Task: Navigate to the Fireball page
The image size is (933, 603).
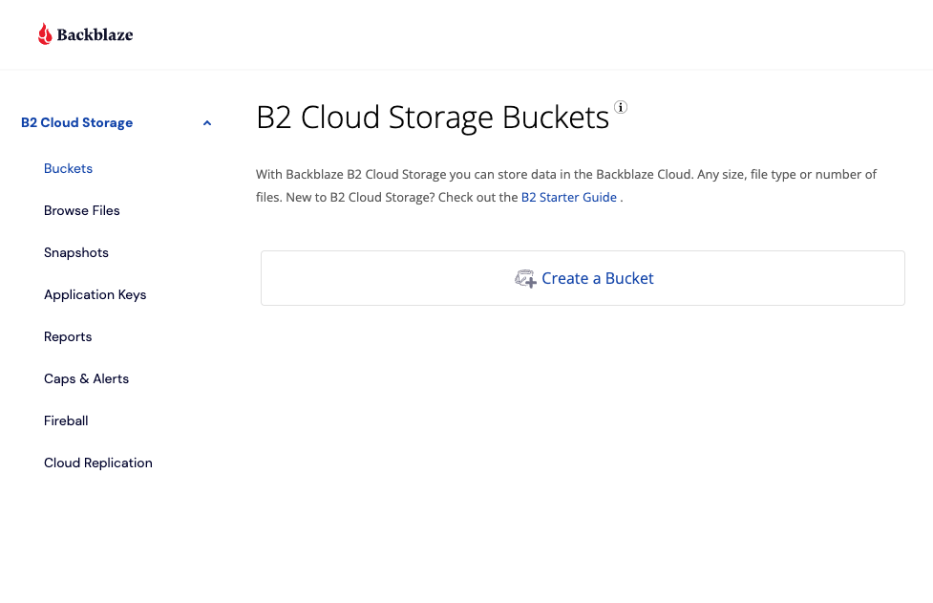Action: point(66,420)
